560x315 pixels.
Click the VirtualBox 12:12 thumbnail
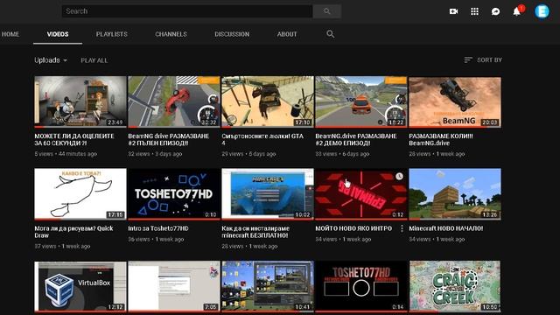(x=80, y=286)
